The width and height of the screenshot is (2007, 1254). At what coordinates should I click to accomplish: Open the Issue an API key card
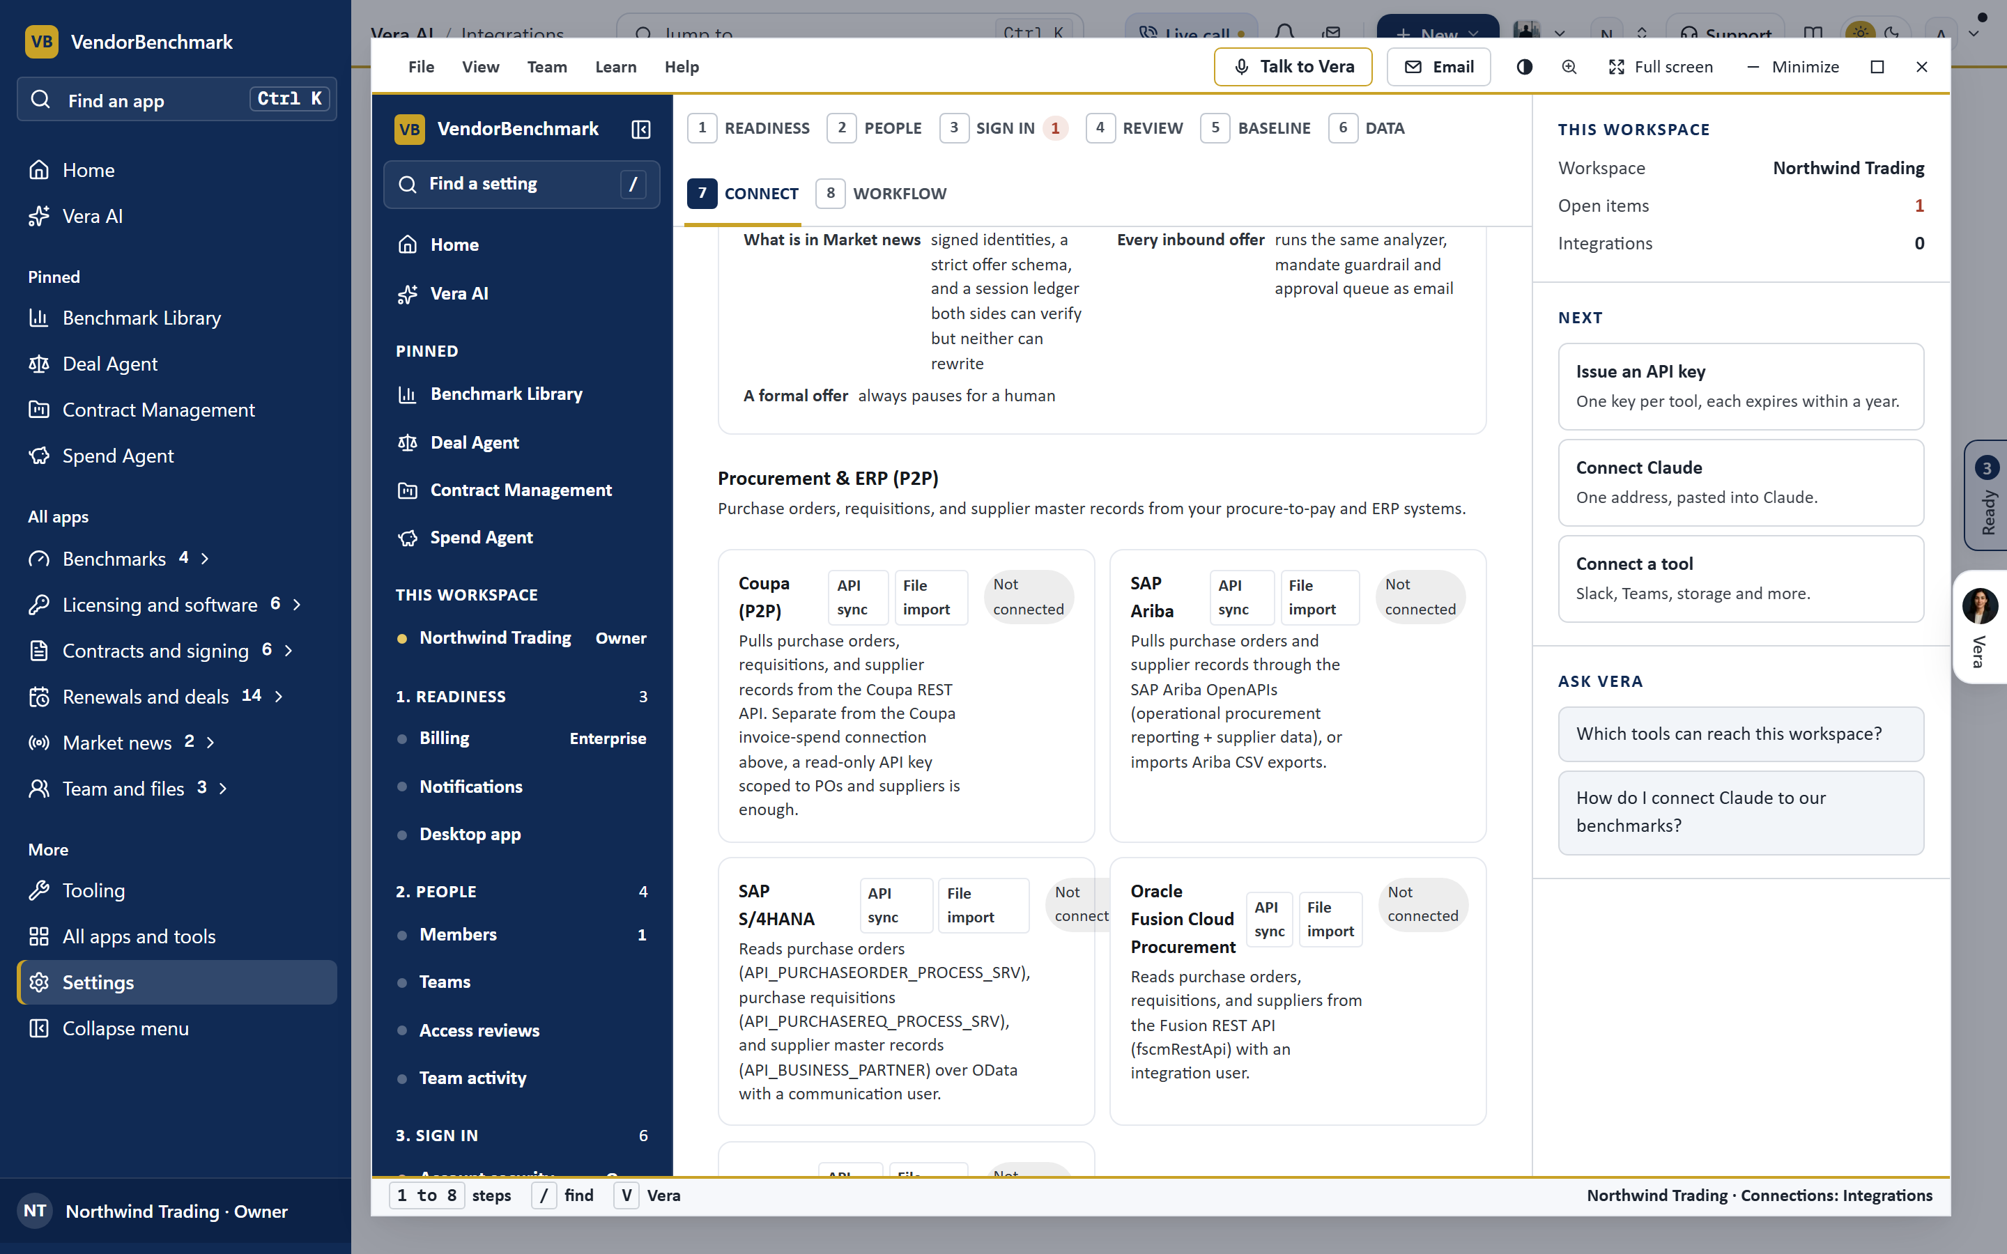1741,387
